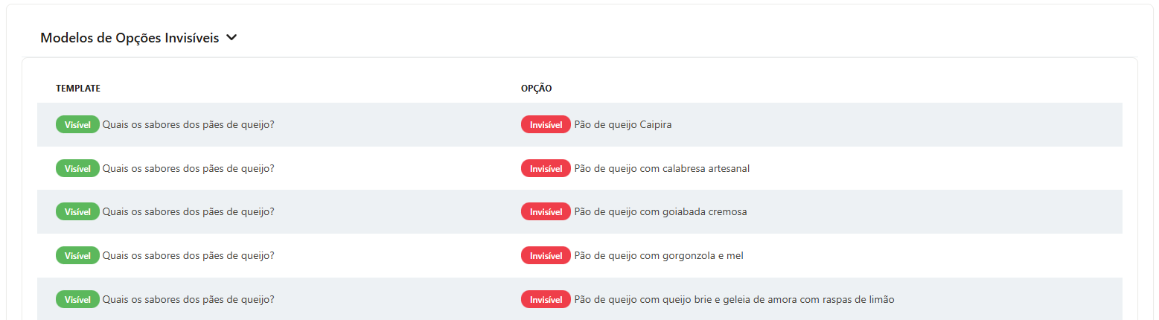
Task: Toggle Visível badge in fourth template row
Action: [77, 256]
